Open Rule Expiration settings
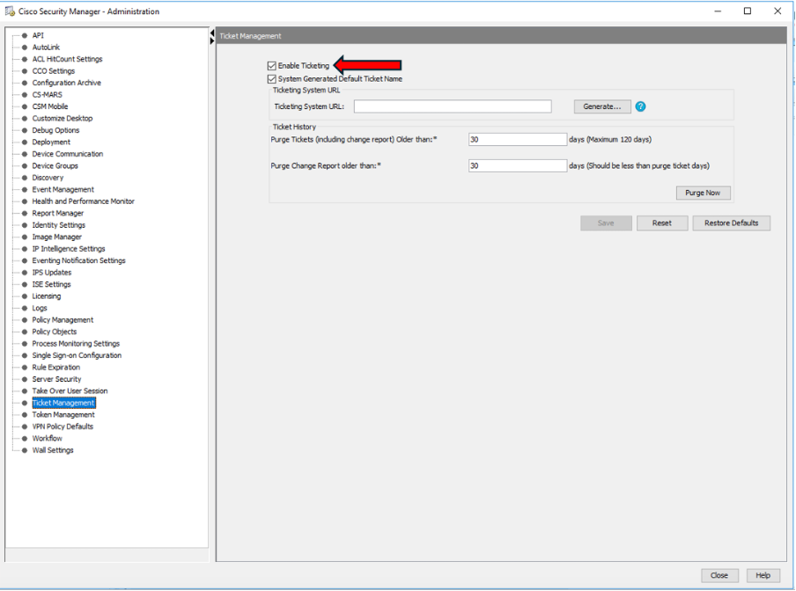 tap(56, 368)
